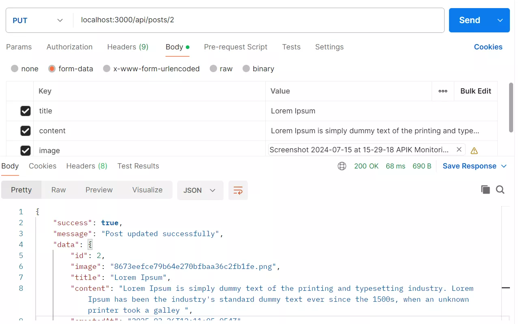Click the 200 OK status
Screen dimensions: 518x324
pyautogui.click(x=366, y=166)
